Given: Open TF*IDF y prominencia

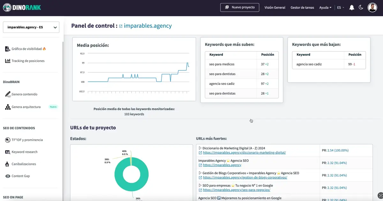Looking at the screenshot, I should 27,140.
